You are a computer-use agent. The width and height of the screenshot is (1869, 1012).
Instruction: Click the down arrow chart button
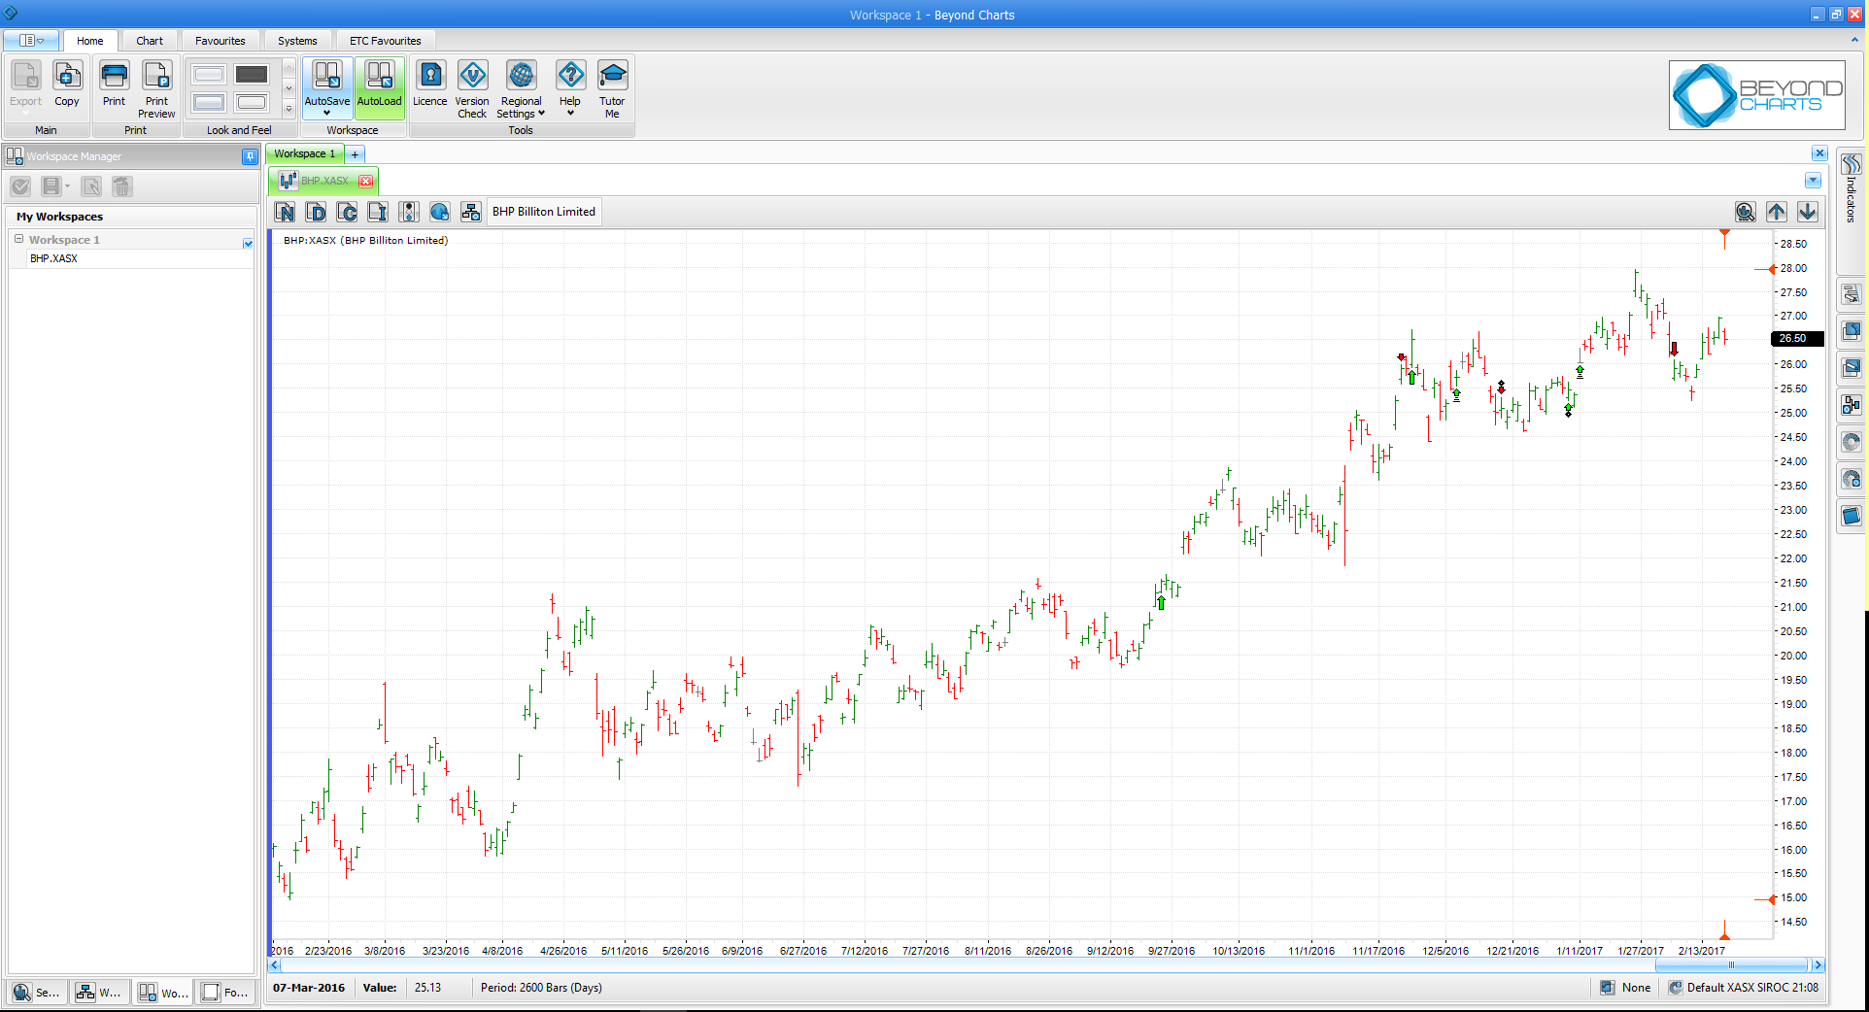click(1808, 212)
